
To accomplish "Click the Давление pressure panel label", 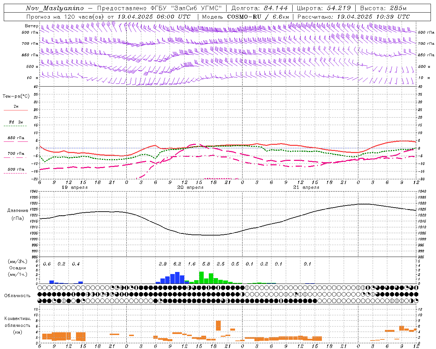I will (x=18, y=211).
